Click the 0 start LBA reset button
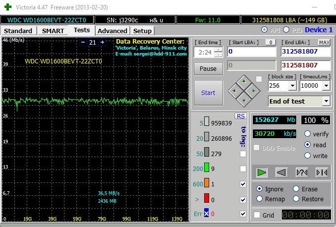The image size is (336, 227). point(271,42)
